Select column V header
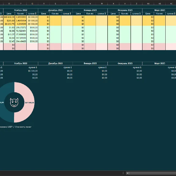 [90, 4]
